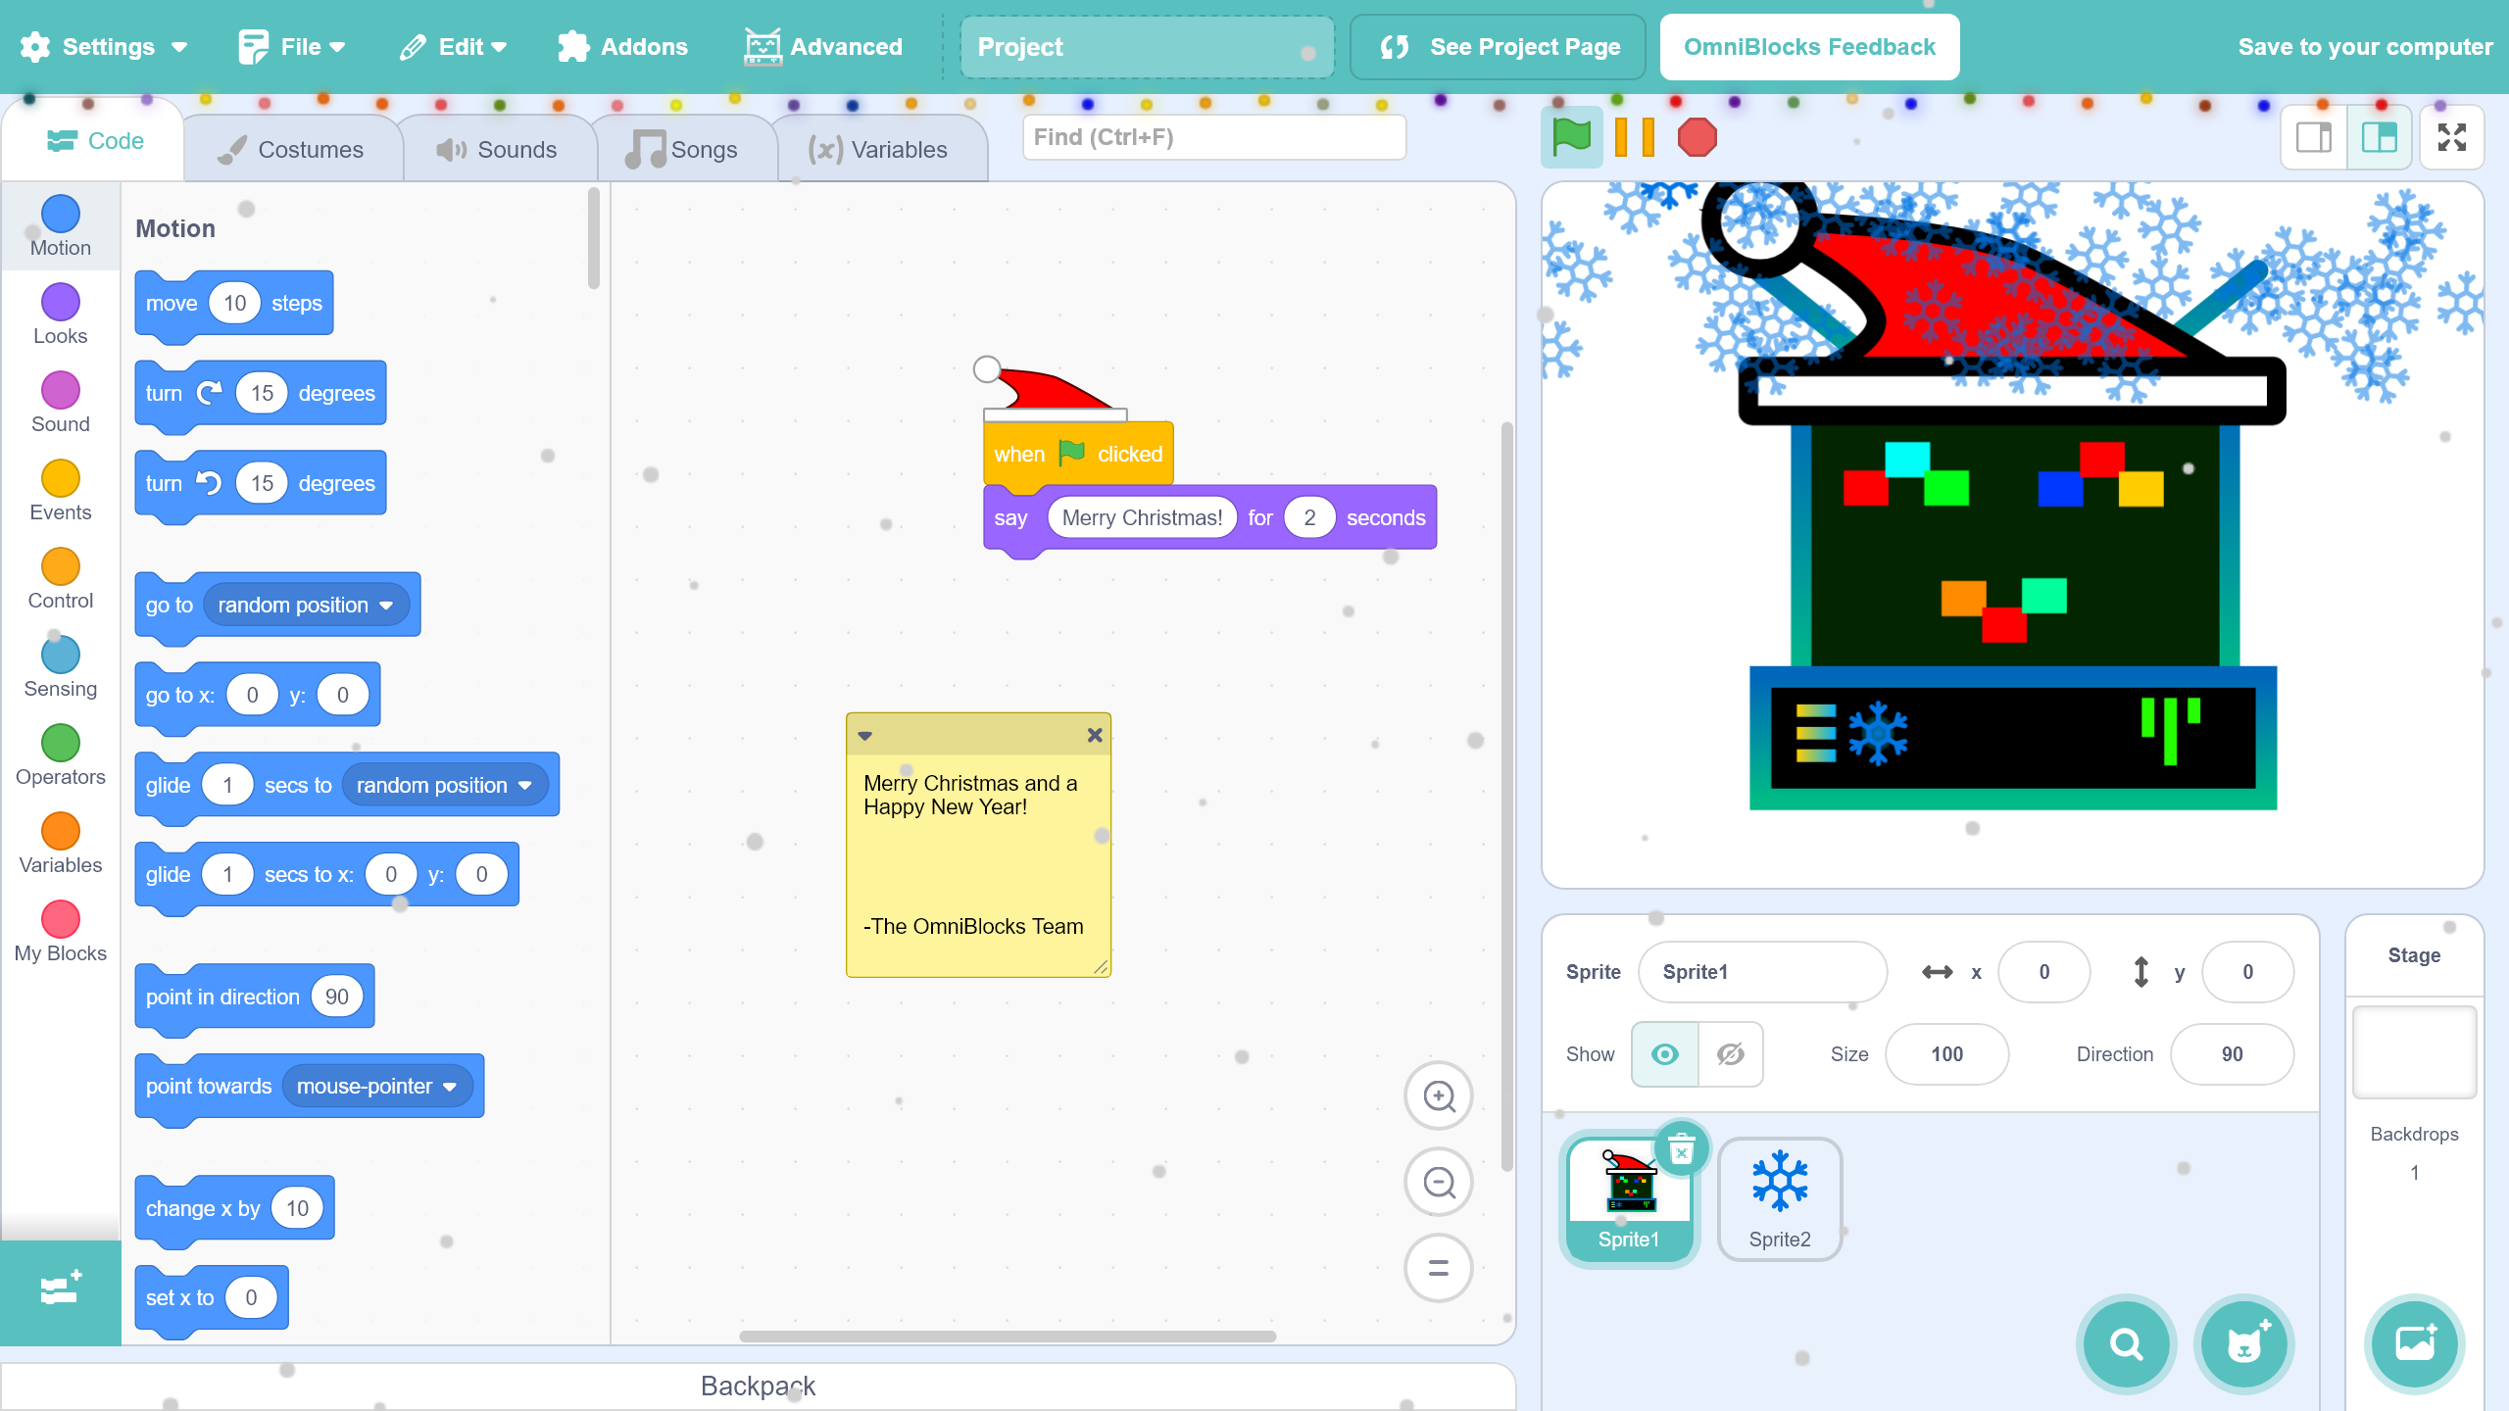Click the red stop sign button

click(x=1697, y=137)
